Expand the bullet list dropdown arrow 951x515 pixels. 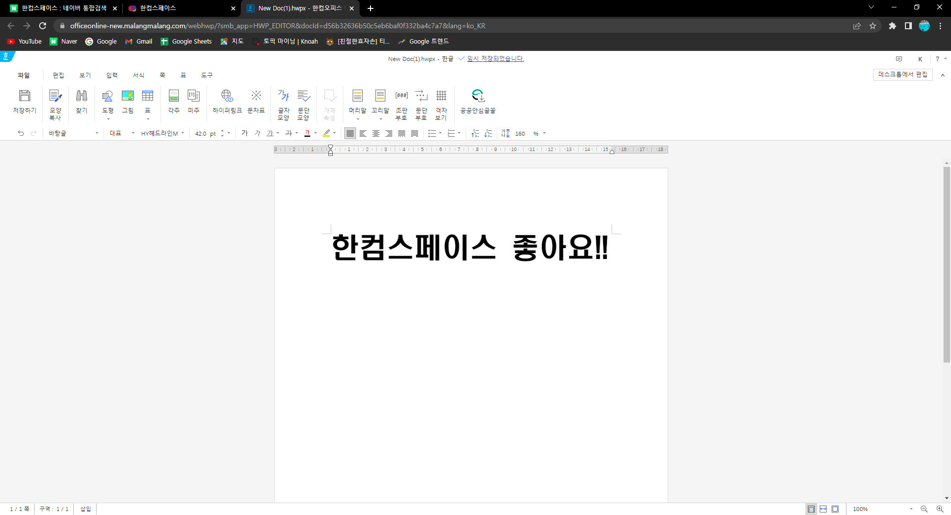tap(440, 133)
